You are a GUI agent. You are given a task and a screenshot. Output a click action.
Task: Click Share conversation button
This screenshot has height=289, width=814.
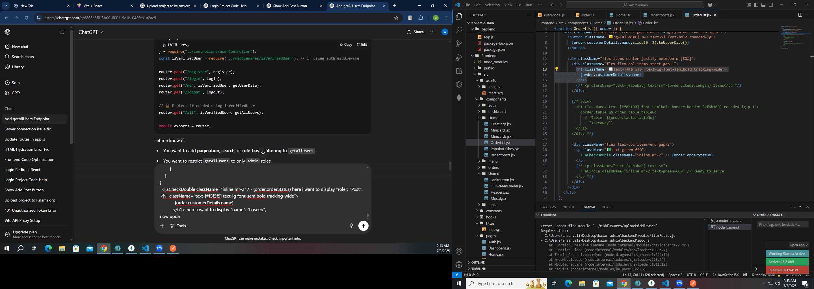pos(415,32)
